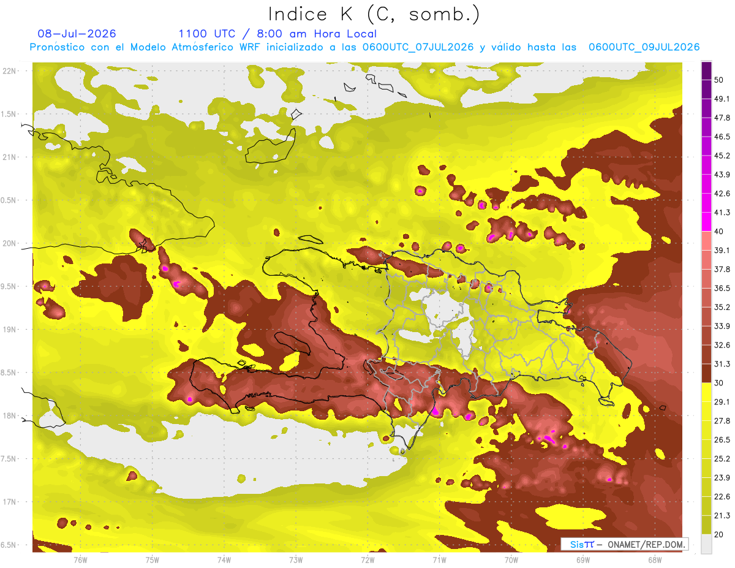Click the "75W" longitude axis label
The height and width of the screenshot is (568, 735).
click(153, 559)
